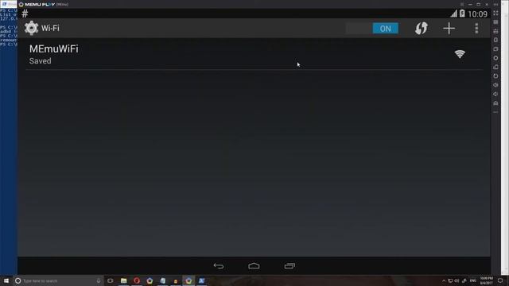Open the Wi-Fi settings gear icon
Viewport: 509px width, 286px height.
pyautogui.click(x=31, y=29)
